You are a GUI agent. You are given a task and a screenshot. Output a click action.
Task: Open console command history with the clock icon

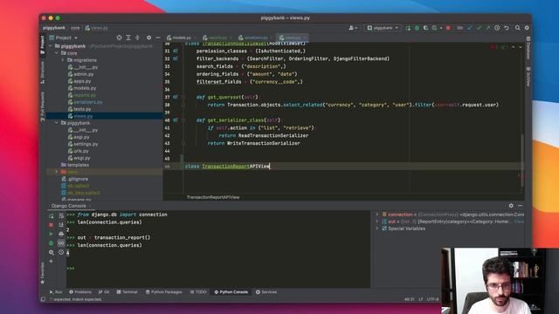[61, 252]
